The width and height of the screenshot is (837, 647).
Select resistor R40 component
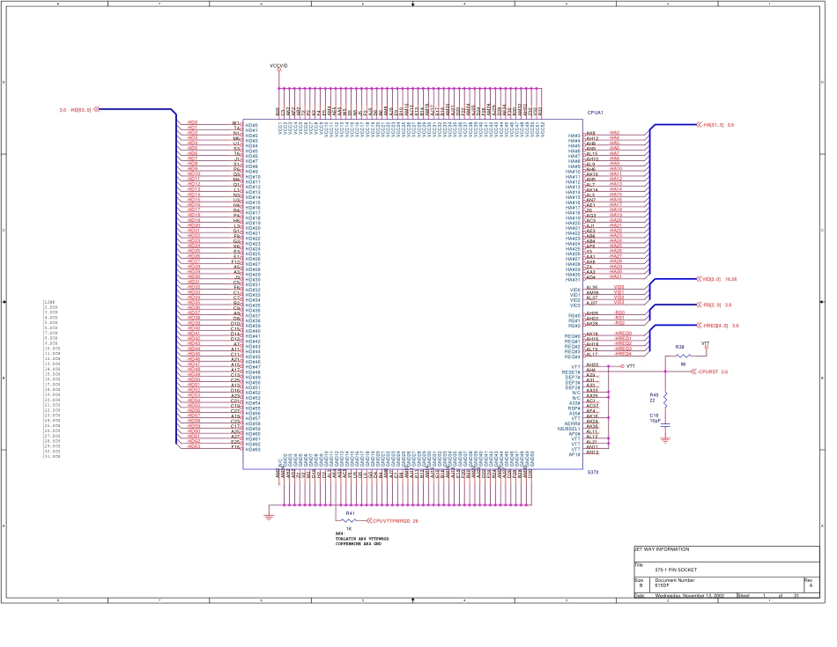(665, 398)
